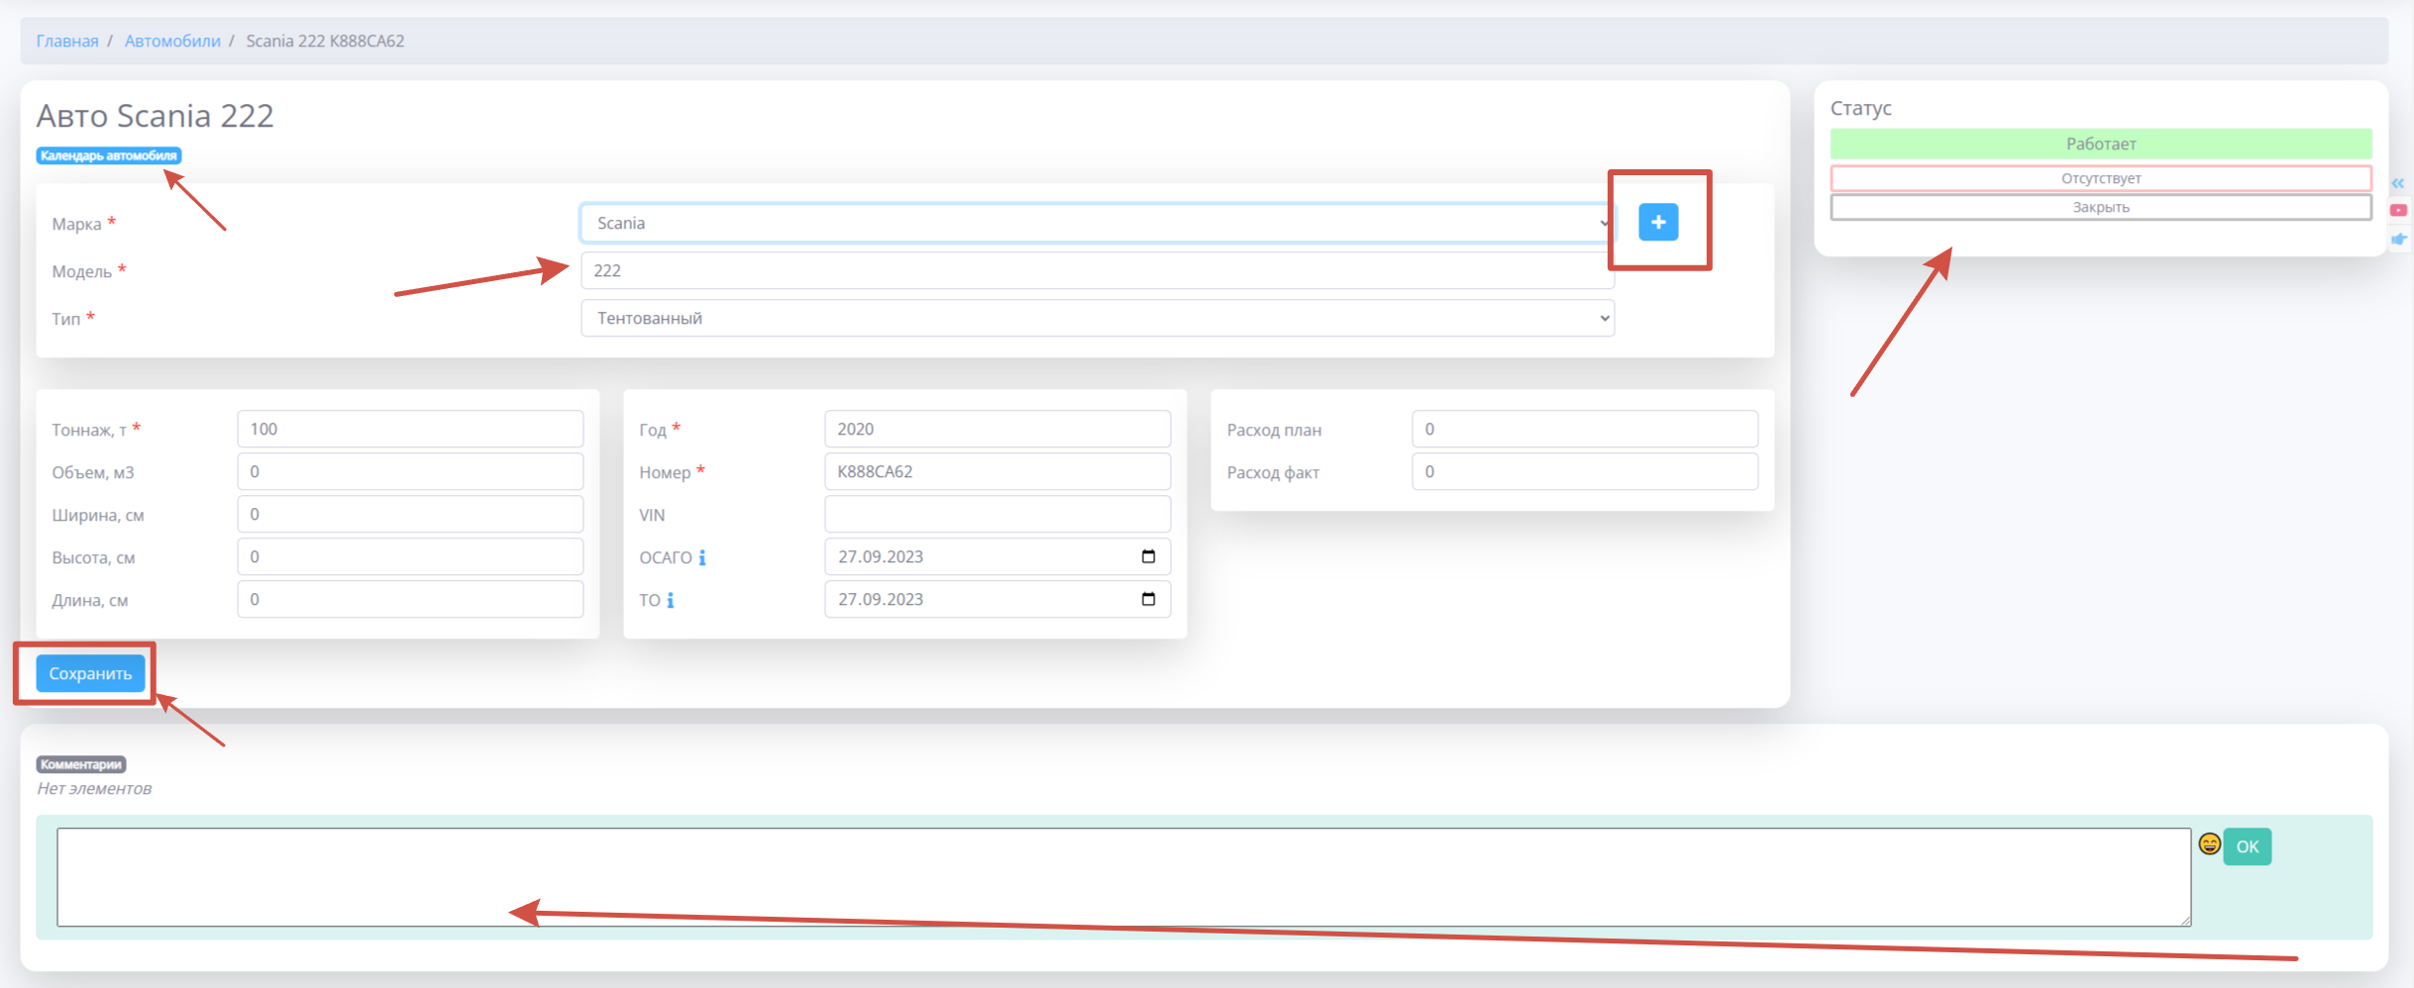Click the pointing hand icon on right edge
The height and width of the screenshot is (988, 2414).
(2398, 239)
